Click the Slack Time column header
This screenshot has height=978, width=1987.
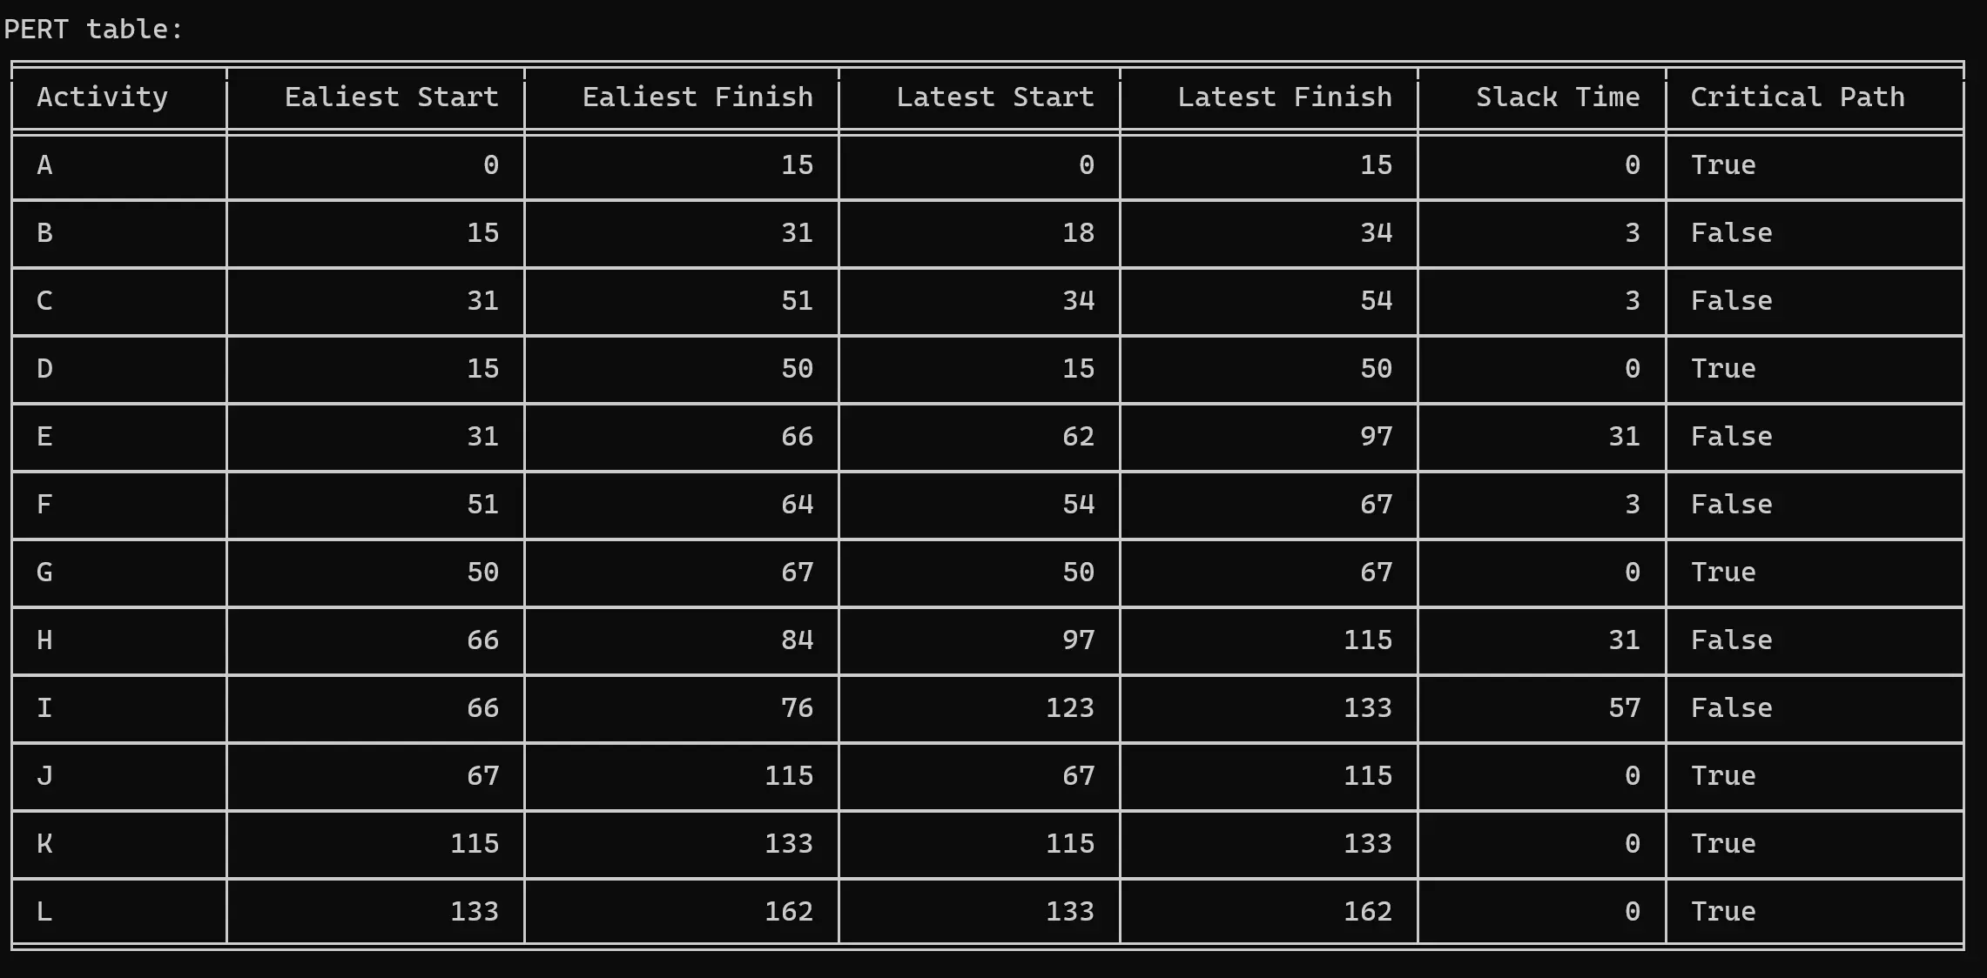coord(1558,97)
